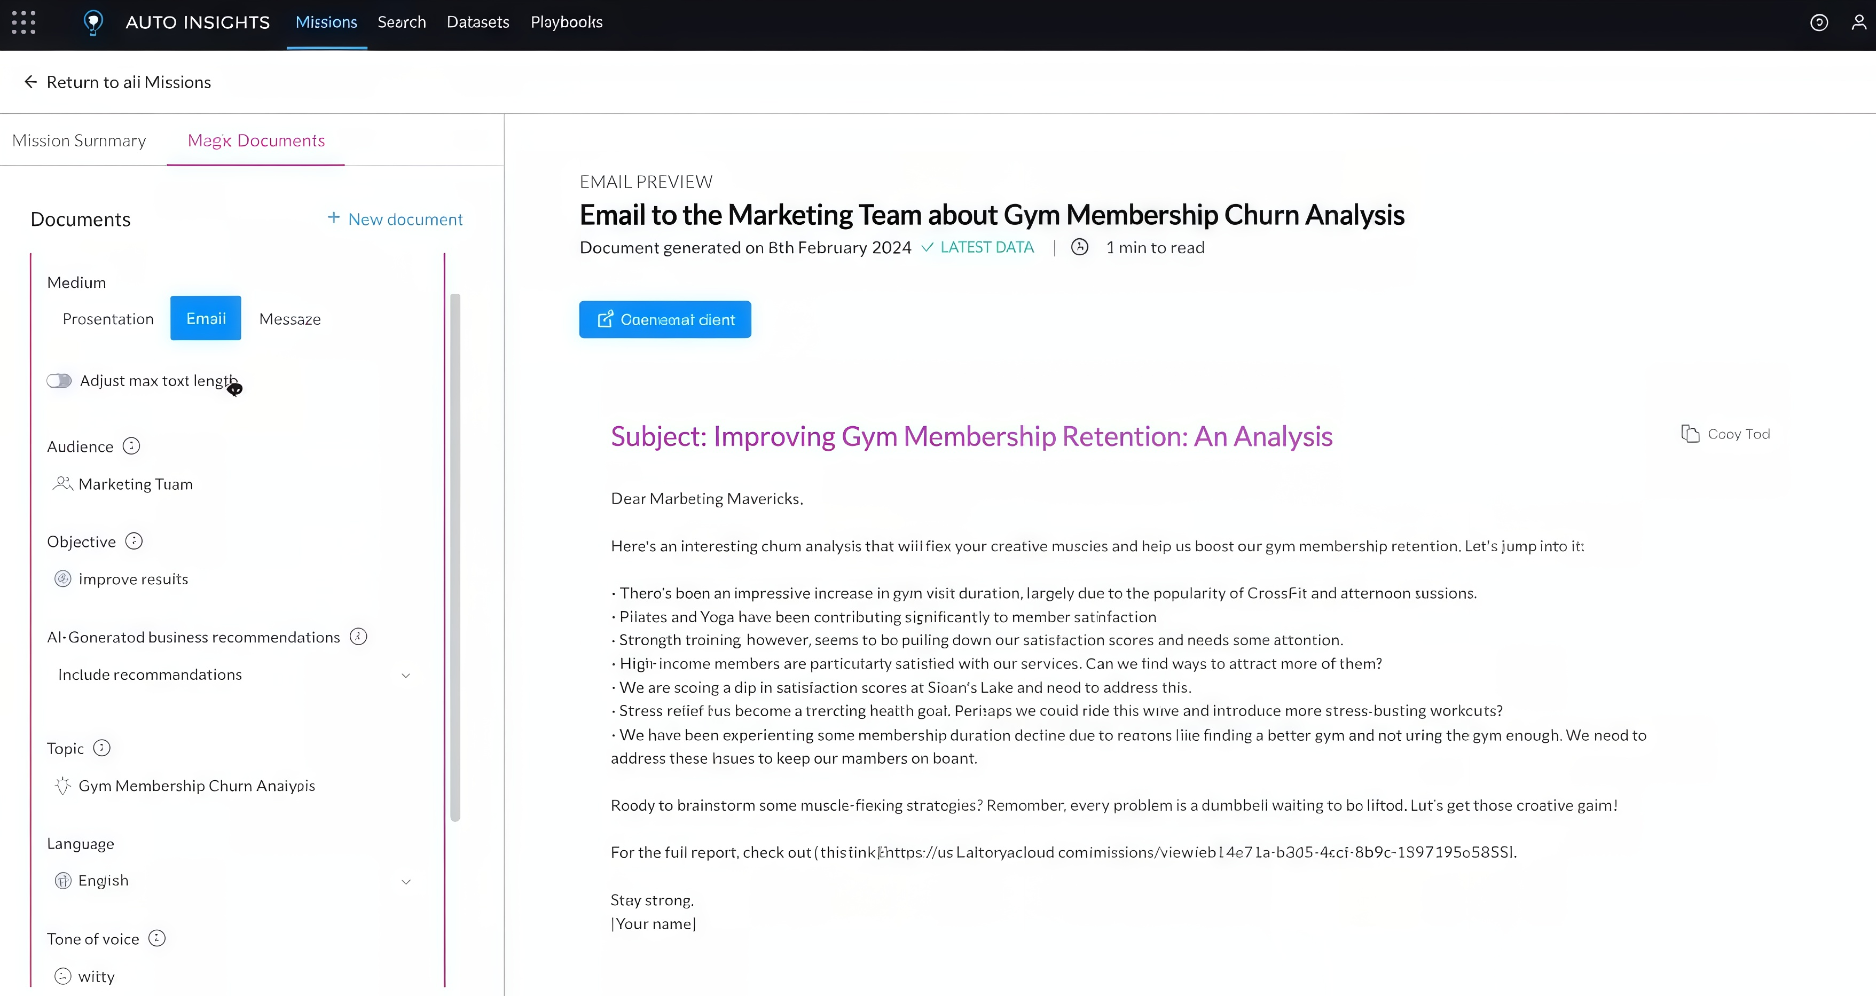Select Presentation as the medium
The width and height of the screenshot is (1876, 996).
tap(108, 319)
